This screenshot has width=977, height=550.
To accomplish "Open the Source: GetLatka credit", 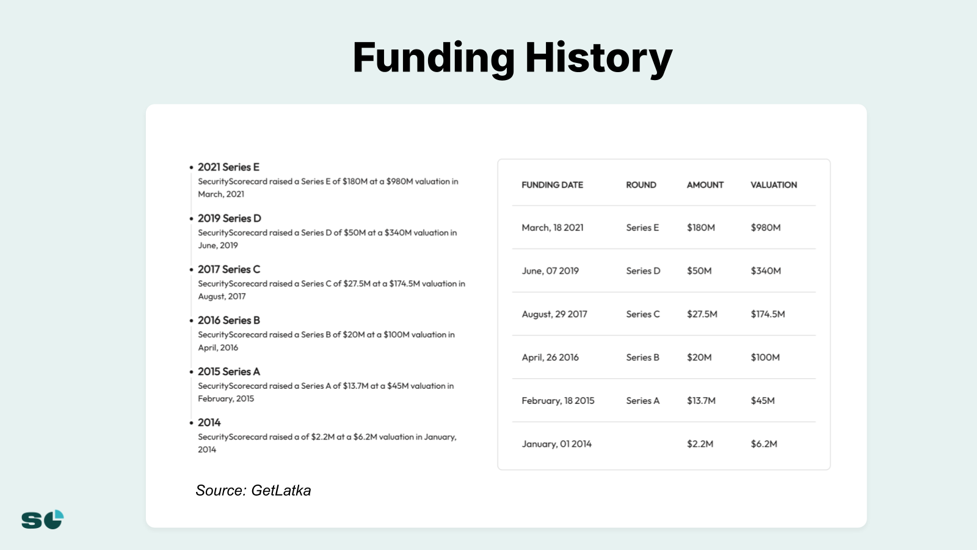I will coord(253,490).
